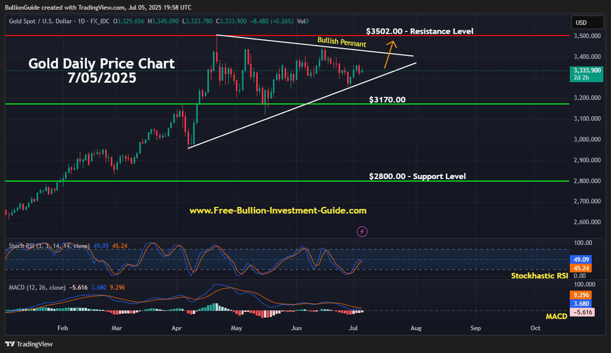Click the open price value O3,325.656
Image resolution: width=611 pixels, height=353 pixels.
129,21
